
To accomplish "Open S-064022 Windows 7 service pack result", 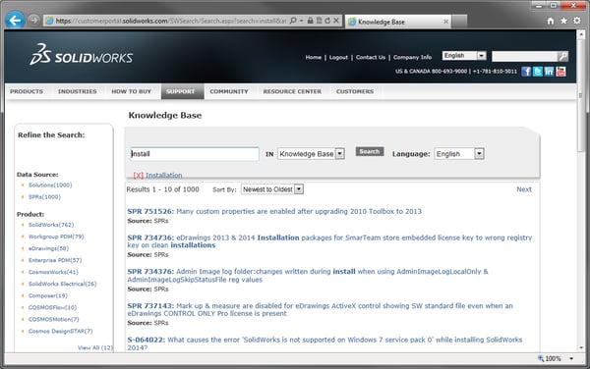I will tap(324, 343).
